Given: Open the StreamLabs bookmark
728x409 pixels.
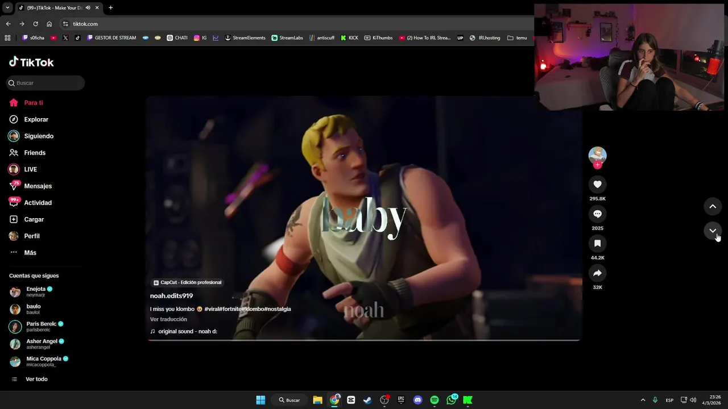Looking at the screenshot, I should tap(287, 38).
